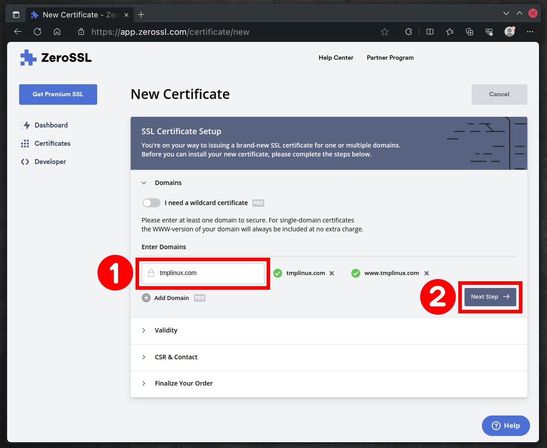View site info via the padlock icon
This screenshot has height=448, width=547.
[x=81, y=32]
